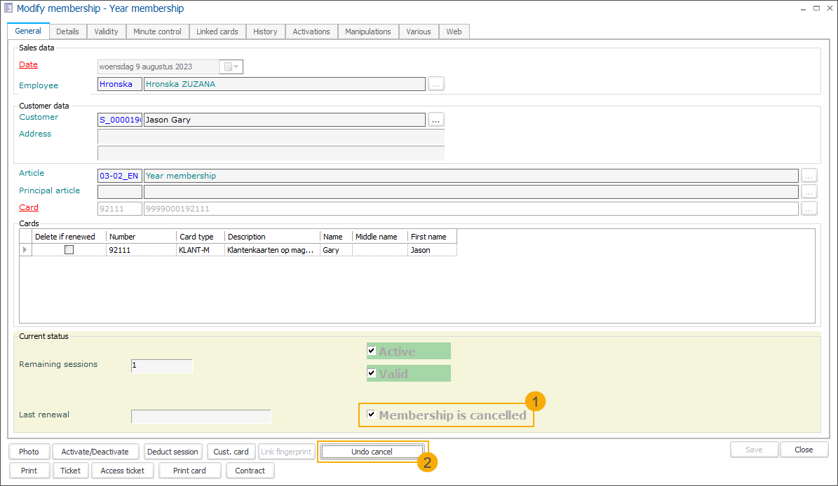Click the Customer lookup ellipsis button

coord(436,120)
